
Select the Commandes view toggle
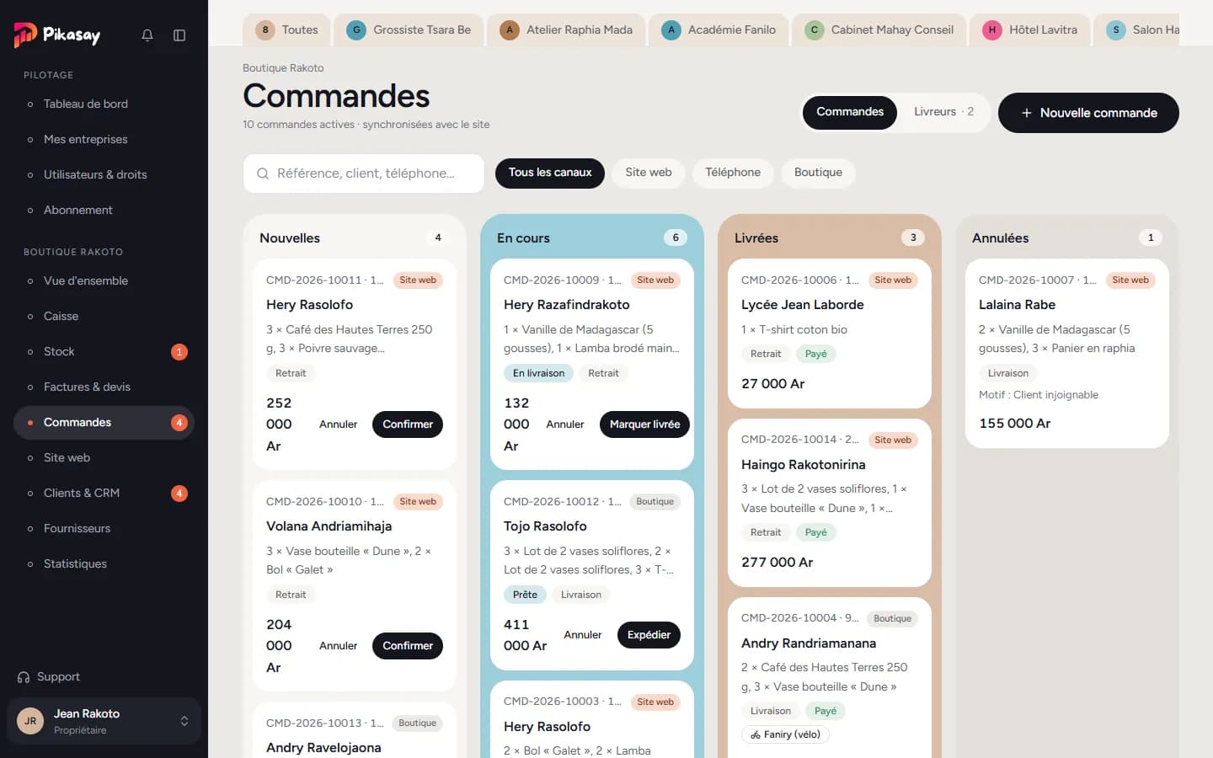[850, 112]
